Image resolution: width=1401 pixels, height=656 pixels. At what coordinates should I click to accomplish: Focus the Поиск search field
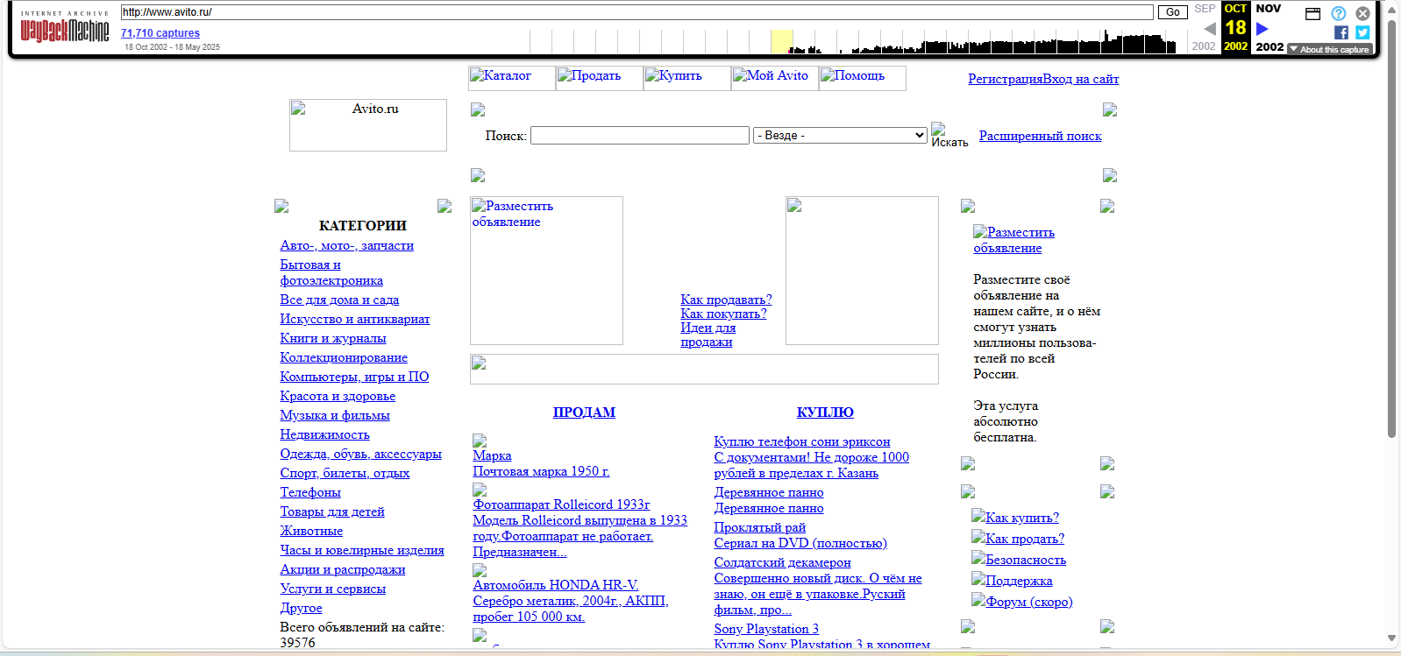click(640, 135)
